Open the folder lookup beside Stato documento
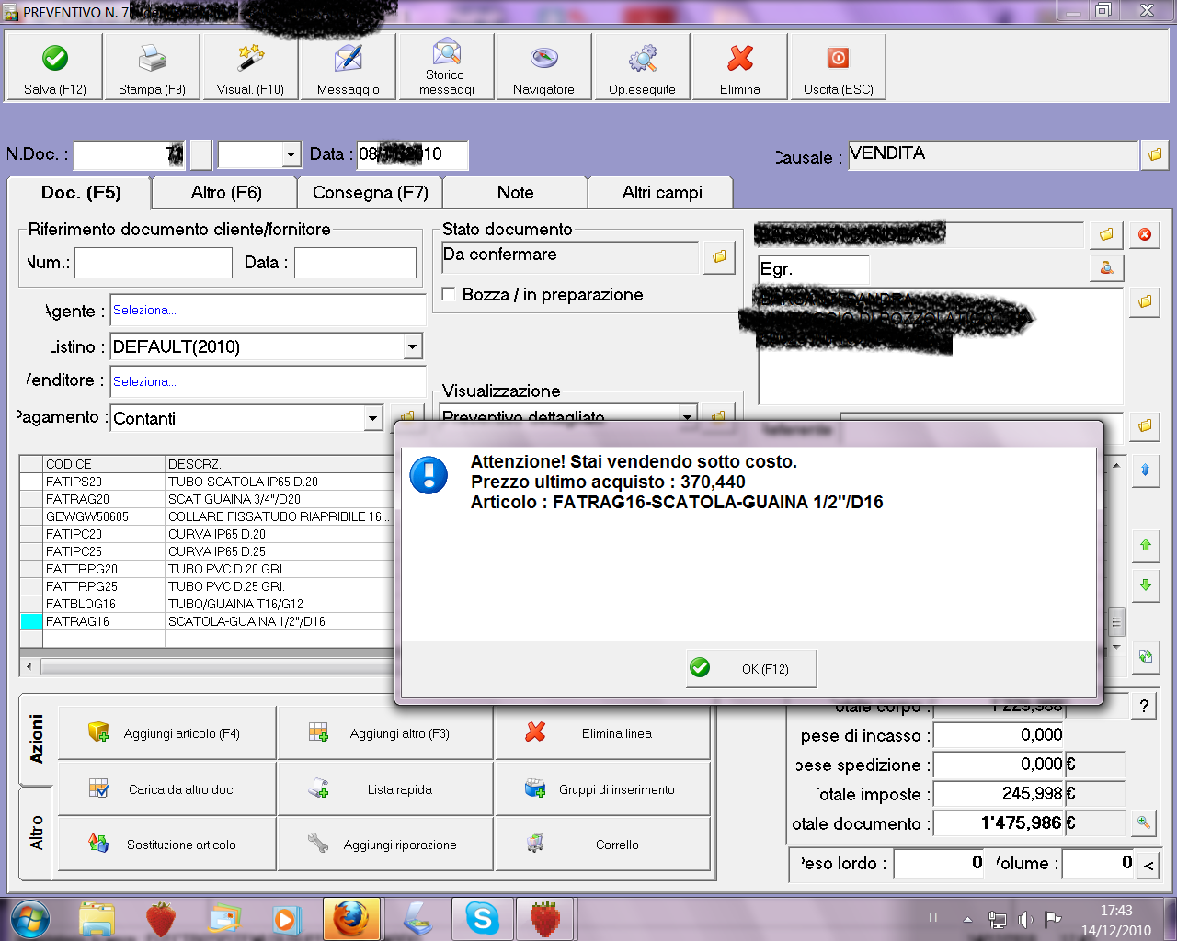Screen dimensions: 1177x941 tap(719, 257)
